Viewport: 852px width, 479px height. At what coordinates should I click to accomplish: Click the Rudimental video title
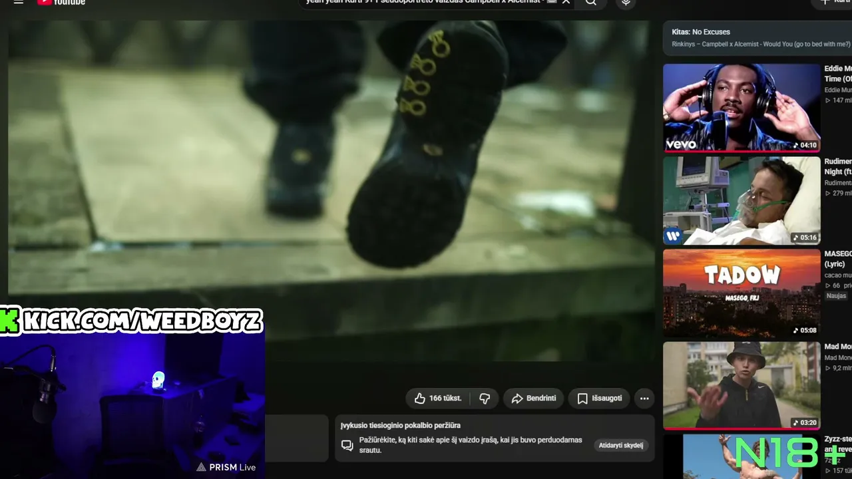click(838, 166)
